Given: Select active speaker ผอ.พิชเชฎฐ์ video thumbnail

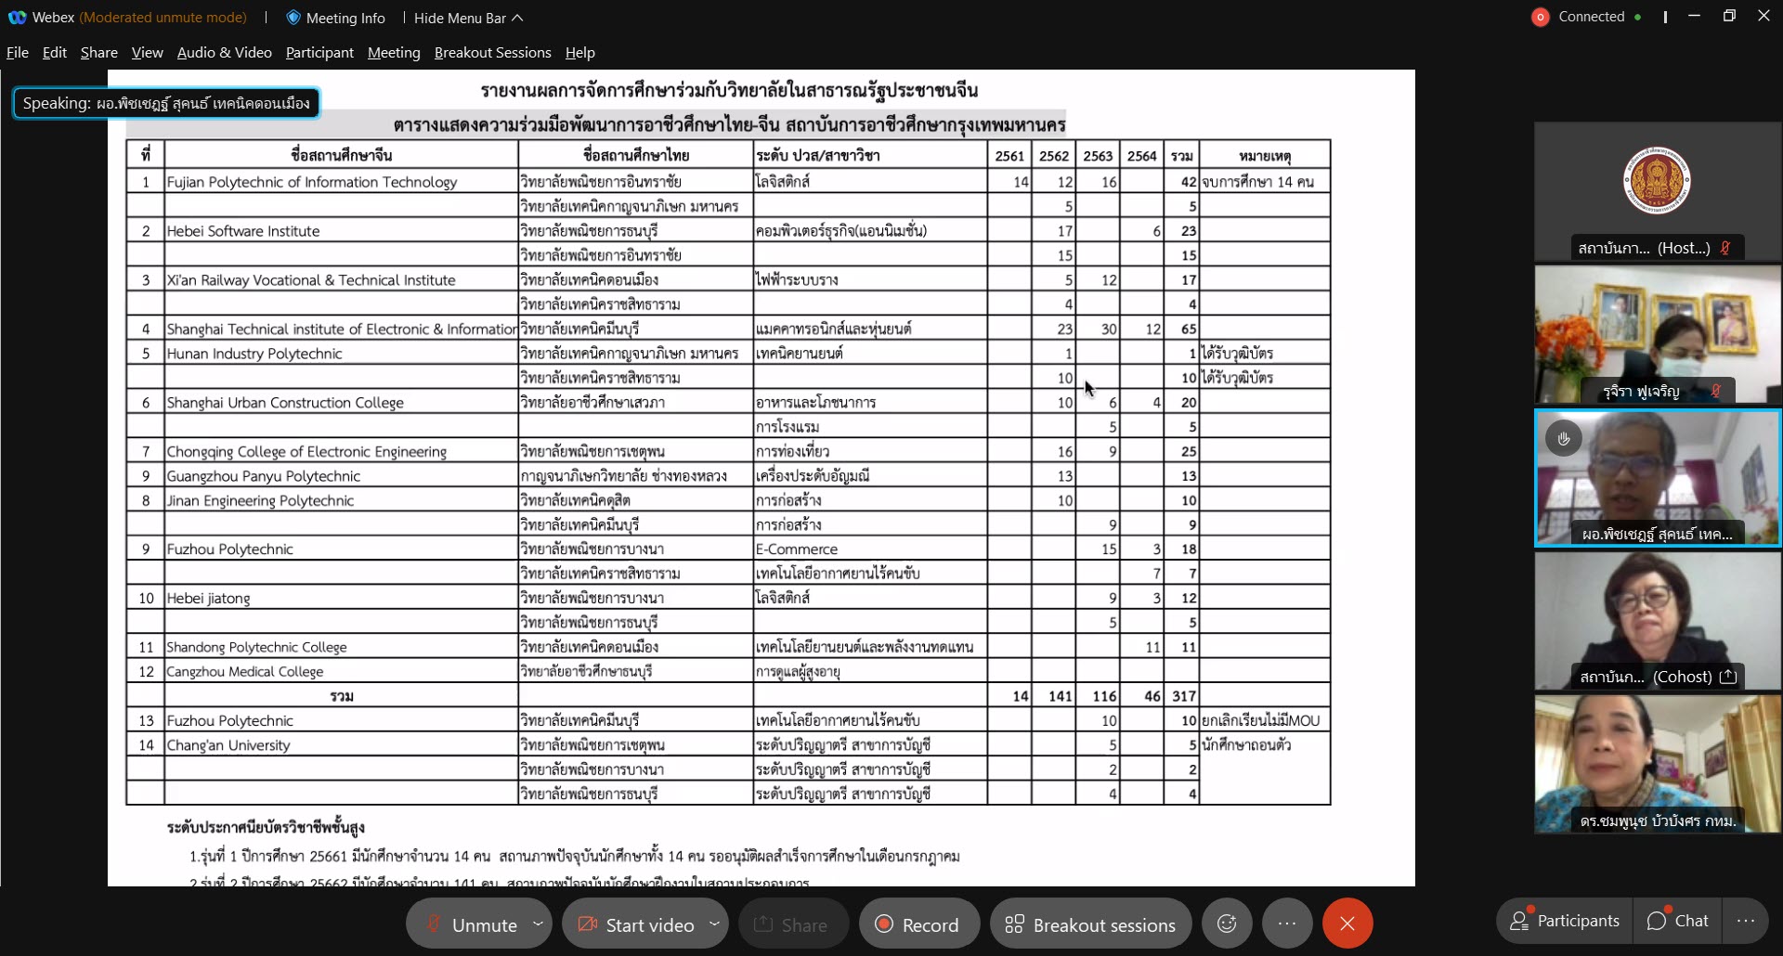Looking at the screenshot, I should [x=1658, y=478].
